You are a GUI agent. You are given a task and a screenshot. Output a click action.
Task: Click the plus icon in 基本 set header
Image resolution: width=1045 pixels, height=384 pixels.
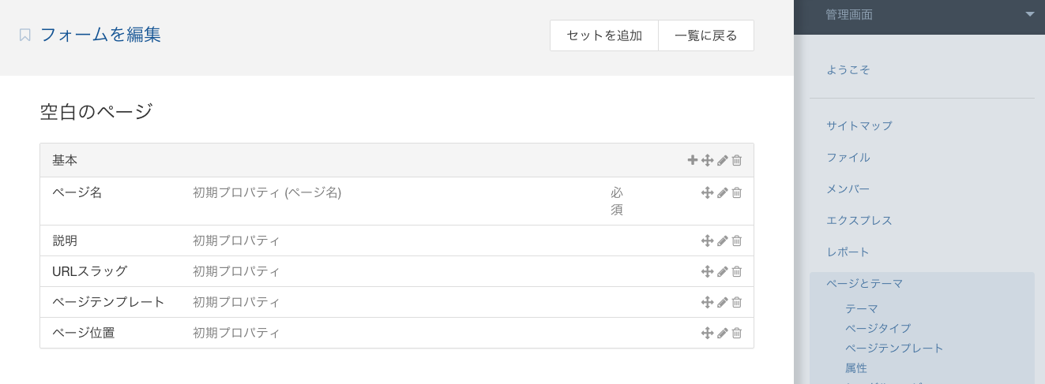(x=693, y=160)
